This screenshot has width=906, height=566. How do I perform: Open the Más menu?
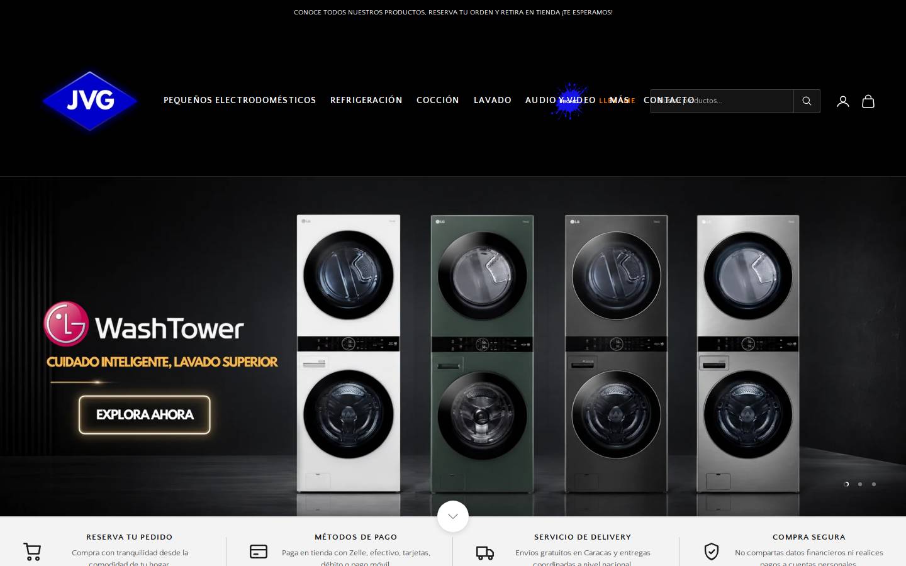(x=620, y=100)
